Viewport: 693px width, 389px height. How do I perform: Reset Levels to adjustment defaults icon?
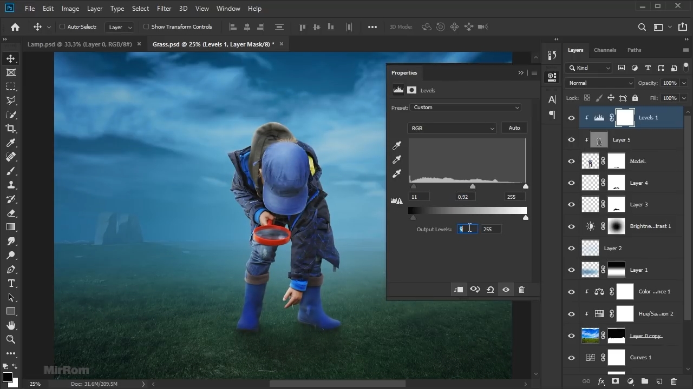point(490,290)
